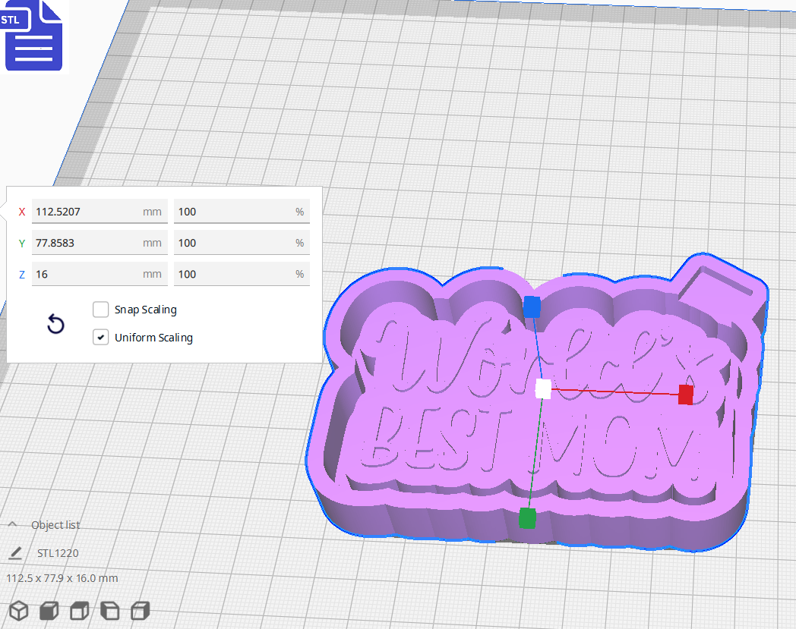This screenshot has height=629, width=796.
Task: Click the white center scale handle
Action: tap(542, 389)
